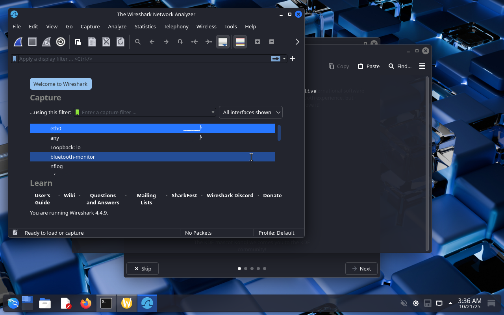Start capturing packets with shark fin icon
Viewport: 504px width, 315px height.
[x=18, y=42]
